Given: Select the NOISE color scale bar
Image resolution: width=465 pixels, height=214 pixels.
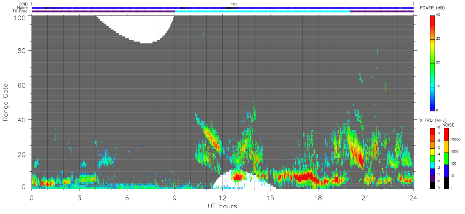Looking at the screenshot, I should 446,158.
